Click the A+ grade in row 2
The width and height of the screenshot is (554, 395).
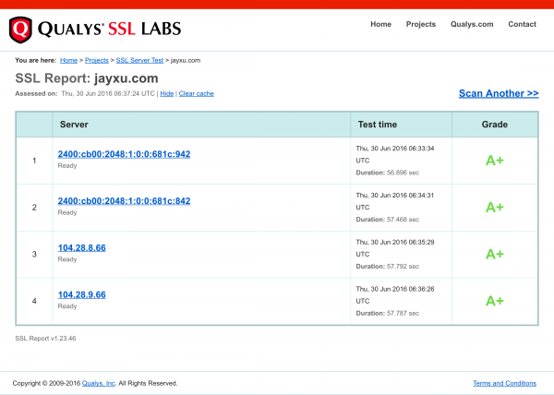494,208
